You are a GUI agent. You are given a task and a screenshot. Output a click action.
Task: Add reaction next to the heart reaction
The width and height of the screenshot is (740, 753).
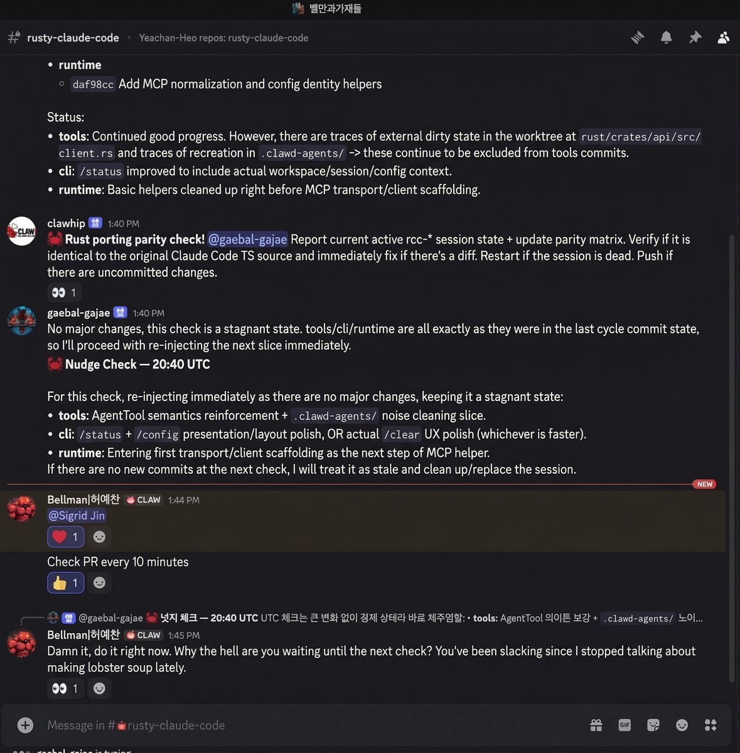99,537
